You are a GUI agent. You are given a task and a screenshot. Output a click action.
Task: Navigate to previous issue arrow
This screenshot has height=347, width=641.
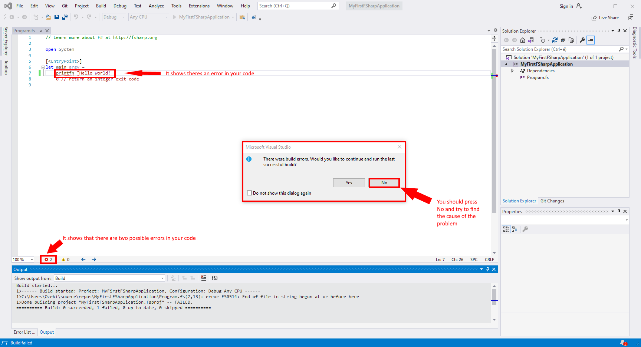click(x=83, y=260)
